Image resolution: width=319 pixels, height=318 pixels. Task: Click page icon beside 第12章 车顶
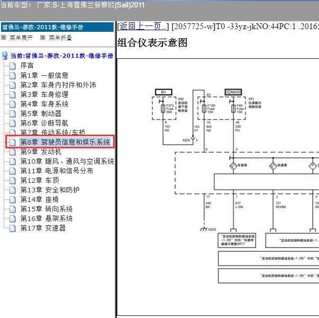(13, 181)
